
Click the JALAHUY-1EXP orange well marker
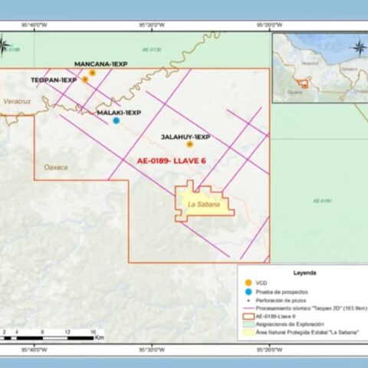pyautogui.click(x=189, y=144)
